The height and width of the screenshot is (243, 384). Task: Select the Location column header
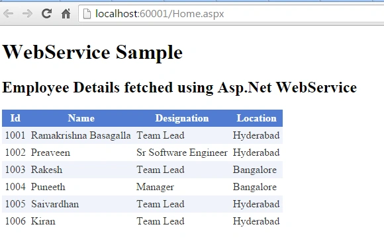pos(256,118)
